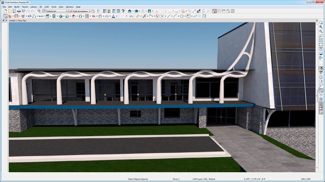Click the Redo arrow icon
Screen dimensions: 325x182
[x=32, y=11]
